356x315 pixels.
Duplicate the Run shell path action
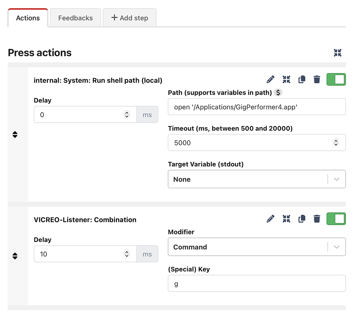coord(301,79)
